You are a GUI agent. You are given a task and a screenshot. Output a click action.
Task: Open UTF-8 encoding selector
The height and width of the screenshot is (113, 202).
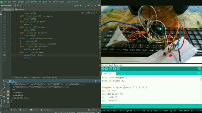[x=66, y=112]
